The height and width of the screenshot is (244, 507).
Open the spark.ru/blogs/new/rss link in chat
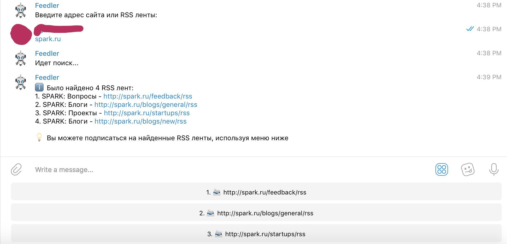140,121
